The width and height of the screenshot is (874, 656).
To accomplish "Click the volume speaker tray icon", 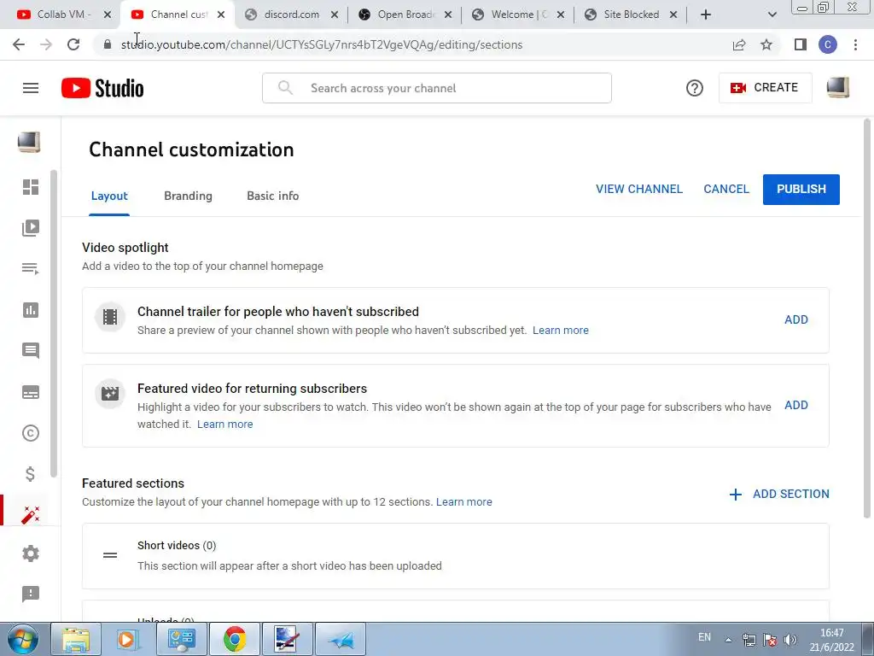I will [x=790, y=640].
